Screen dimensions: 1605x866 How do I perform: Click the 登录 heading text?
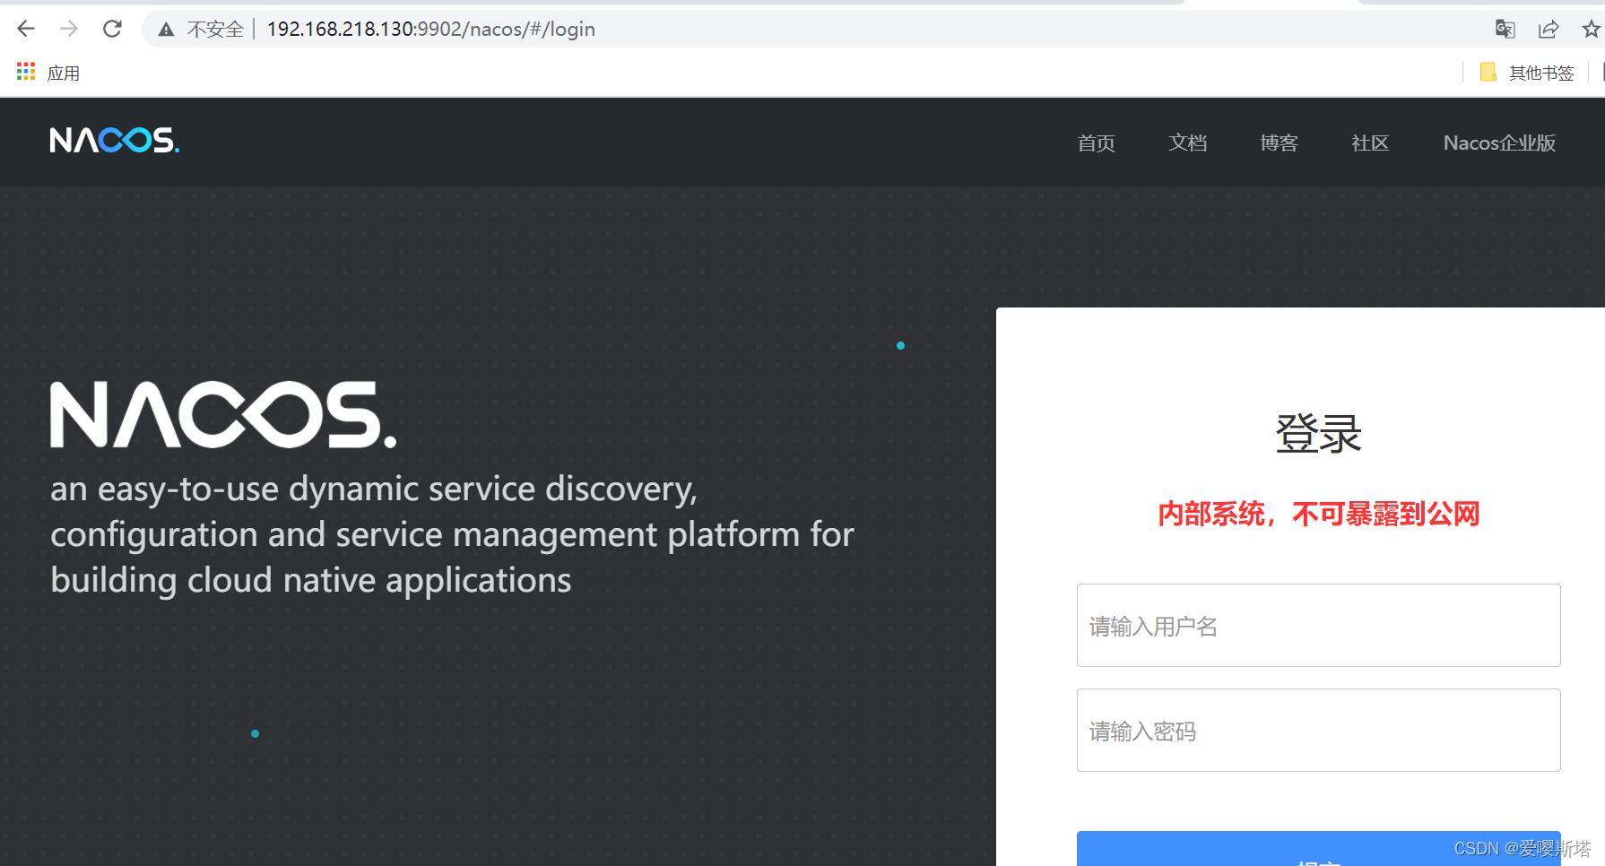coord(1318,434)
